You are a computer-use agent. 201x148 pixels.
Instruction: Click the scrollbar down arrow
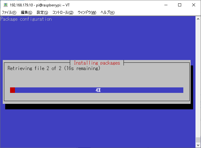[198, 145]
